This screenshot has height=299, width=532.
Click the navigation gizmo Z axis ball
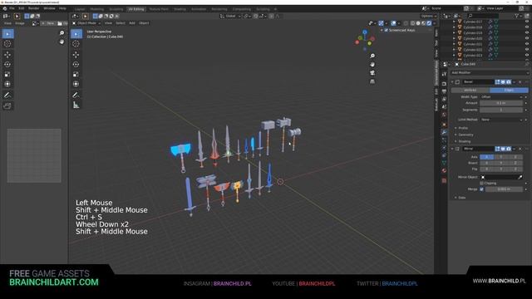[x=365, y=32]
